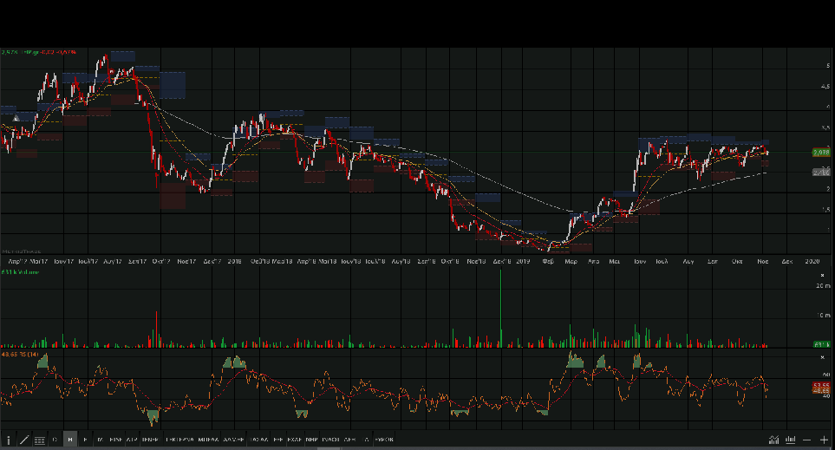Enable the M timeframe button
Screen dimensions: 835x450
point(99,440)
